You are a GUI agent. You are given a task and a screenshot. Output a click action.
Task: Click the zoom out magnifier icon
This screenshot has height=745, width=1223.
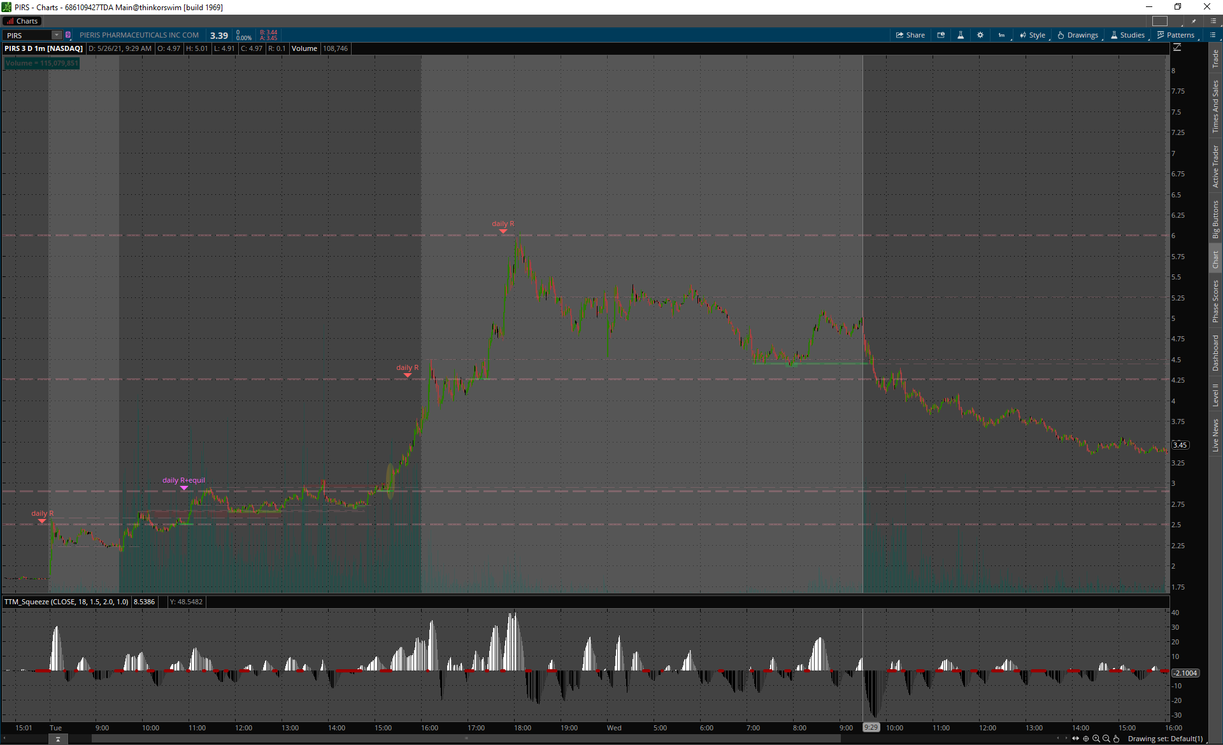point(1106,739)
